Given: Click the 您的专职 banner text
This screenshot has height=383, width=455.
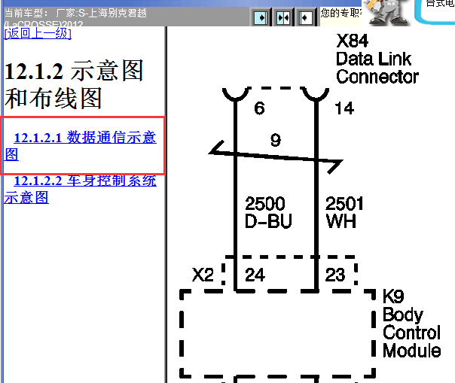Looking at the screenshot, I should (340, 13).
